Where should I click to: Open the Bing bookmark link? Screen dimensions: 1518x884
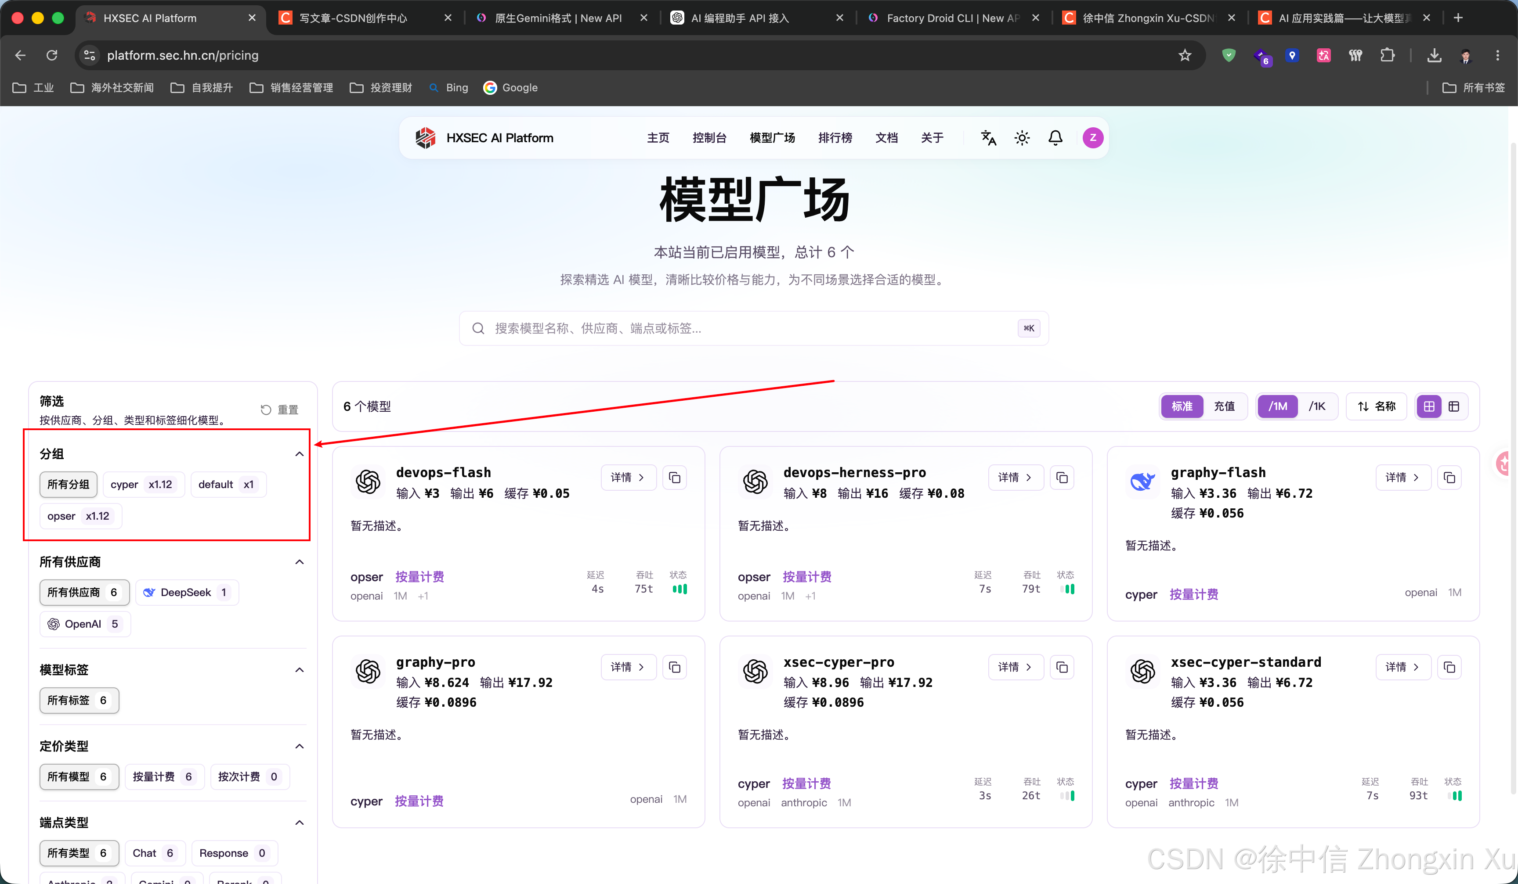point(449,88)
